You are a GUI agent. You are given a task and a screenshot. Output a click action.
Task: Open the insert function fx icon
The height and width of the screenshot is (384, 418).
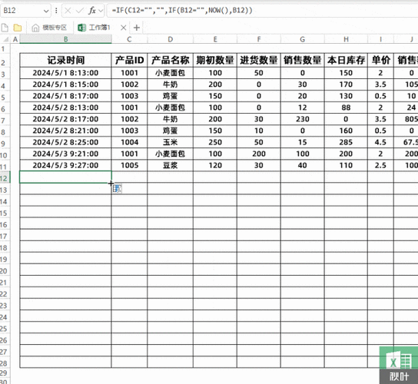click(92, 11)
